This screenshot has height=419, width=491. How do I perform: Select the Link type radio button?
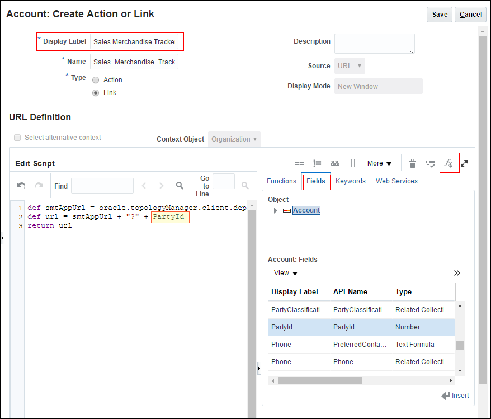click(96, 93)
